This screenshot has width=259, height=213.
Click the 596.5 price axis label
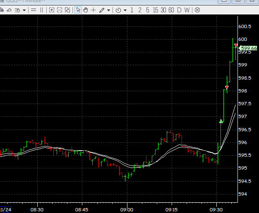tap(245, 130)
